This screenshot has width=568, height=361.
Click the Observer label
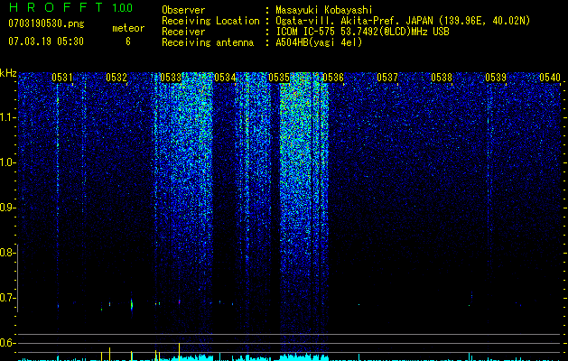click(183, 10)
